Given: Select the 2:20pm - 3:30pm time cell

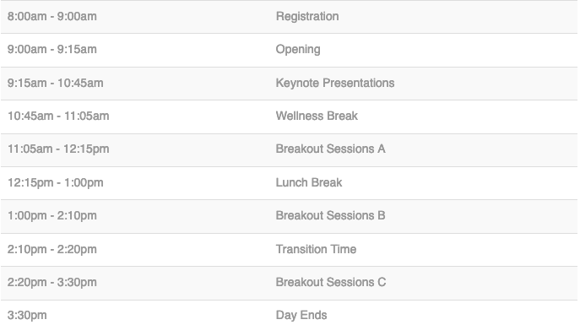Looking at the screenshot, I should point(52,283).
